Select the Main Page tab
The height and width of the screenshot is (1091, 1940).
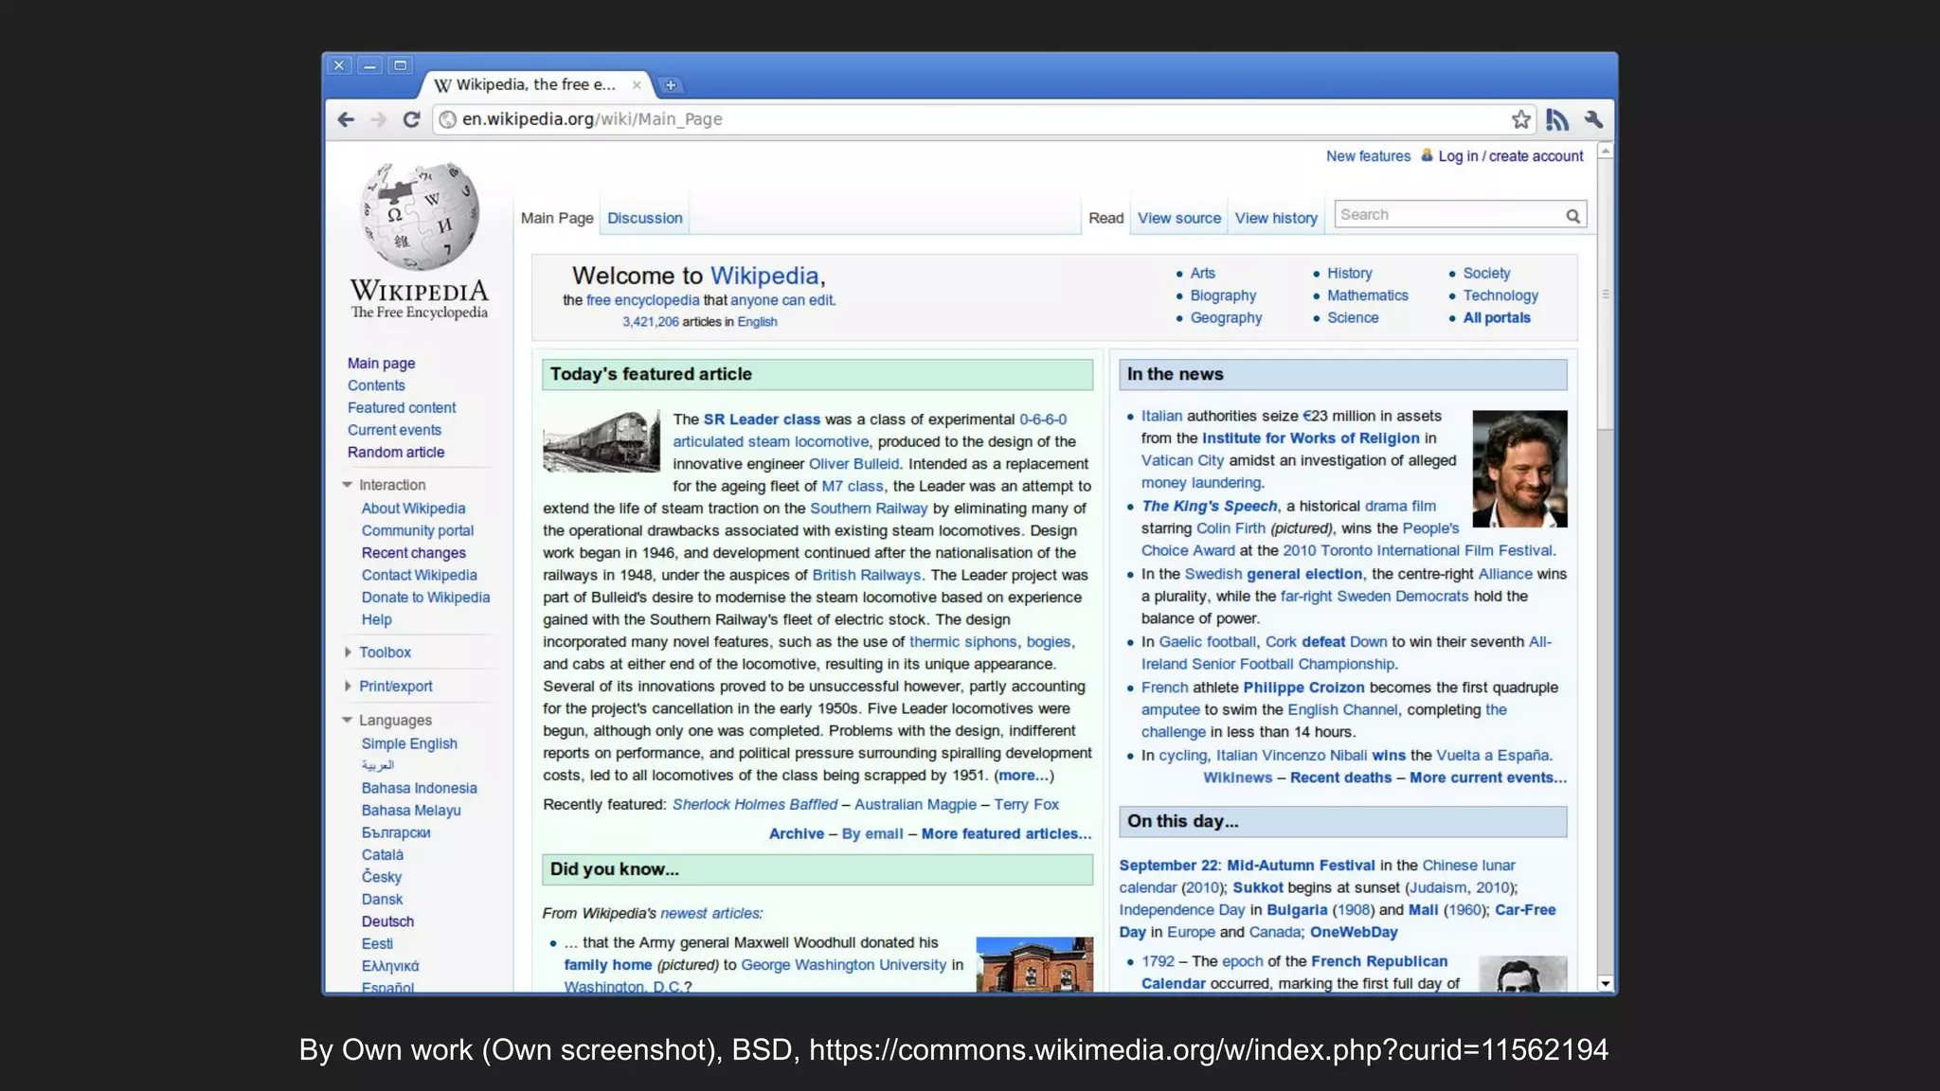[x=557, y=218]
